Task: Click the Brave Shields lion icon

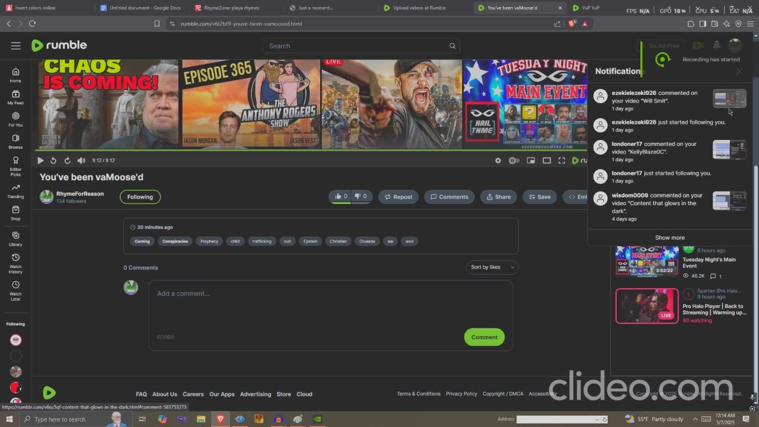Action: pos(572,24)
